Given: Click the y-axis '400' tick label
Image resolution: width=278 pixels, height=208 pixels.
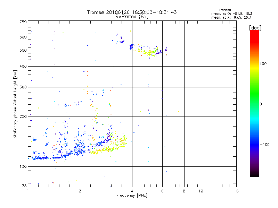Looking at the screenshot, I should point(23,66).
